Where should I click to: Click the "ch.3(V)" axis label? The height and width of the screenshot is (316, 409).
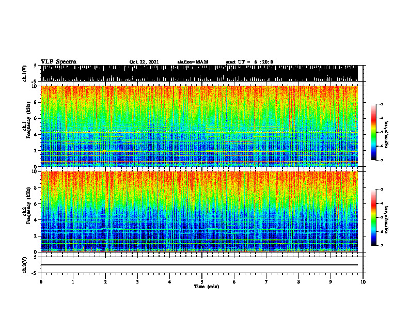(x=25, y=265)
